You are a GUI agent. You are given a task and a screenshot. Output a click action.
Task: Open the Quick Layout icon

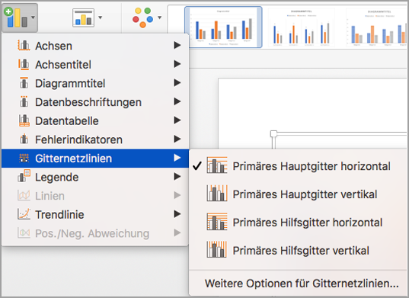84,18
